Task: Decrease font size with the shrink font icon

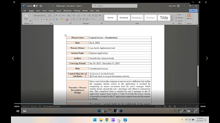Action: (x=60, y=15)
